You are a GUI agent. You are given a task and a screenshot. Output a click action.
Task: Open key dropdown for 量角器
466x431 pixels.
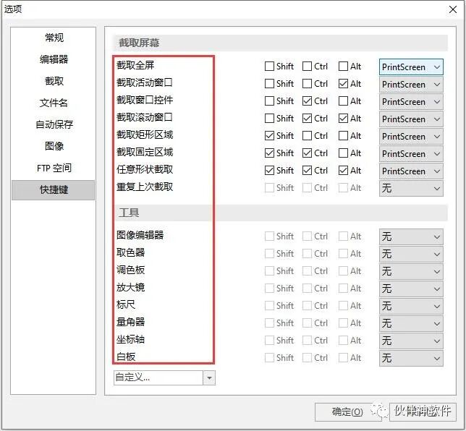click(411, 323)
